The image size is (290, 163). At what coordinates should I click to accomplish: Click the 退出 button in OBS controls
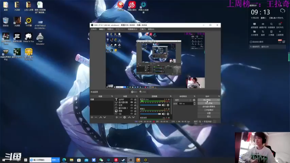(209, 117)
